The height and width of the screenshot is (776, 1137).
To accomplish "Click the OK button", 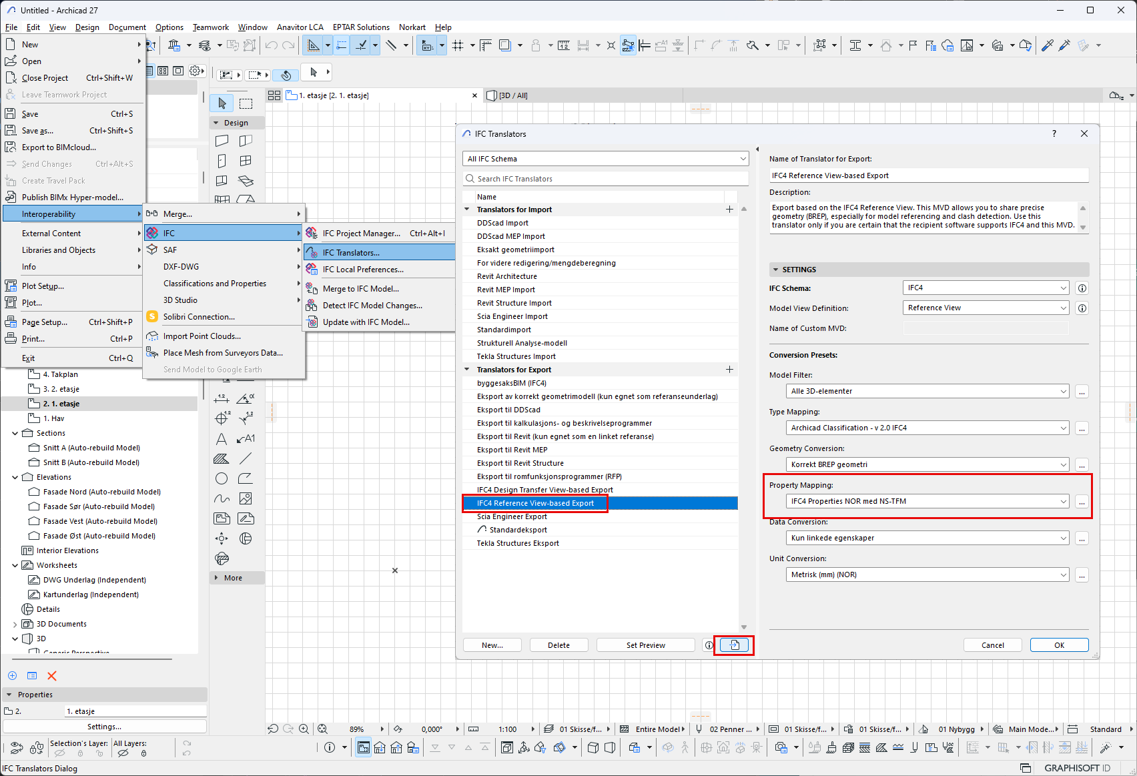I will coord(1059,645).
